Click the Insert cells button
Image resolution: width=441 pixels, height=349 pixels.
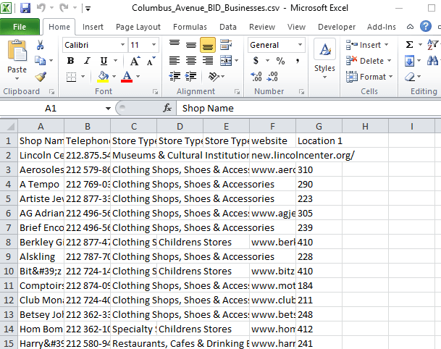click(x=367, y=45)
